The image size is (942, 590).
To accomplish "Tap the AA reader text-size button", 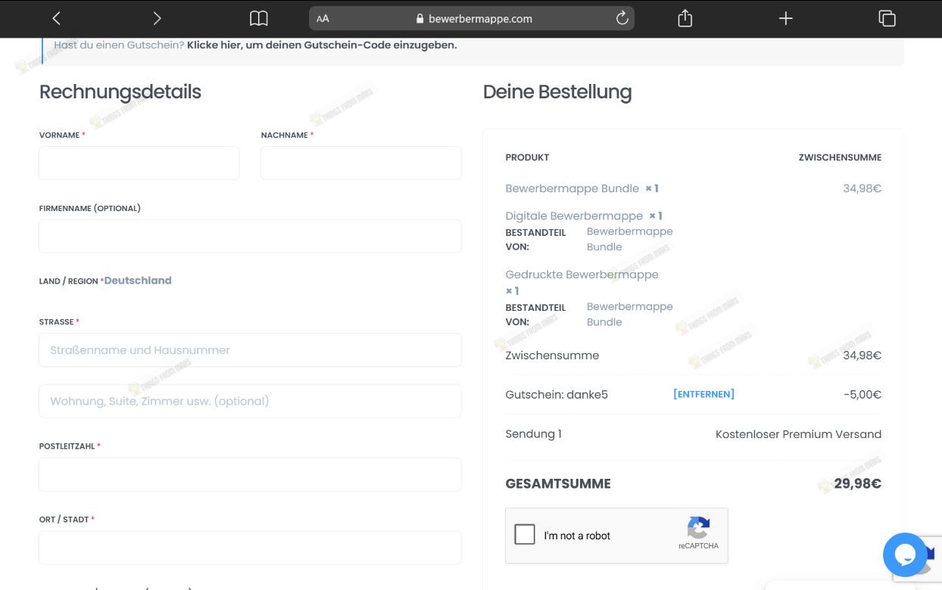I will [x=323, y=19].
